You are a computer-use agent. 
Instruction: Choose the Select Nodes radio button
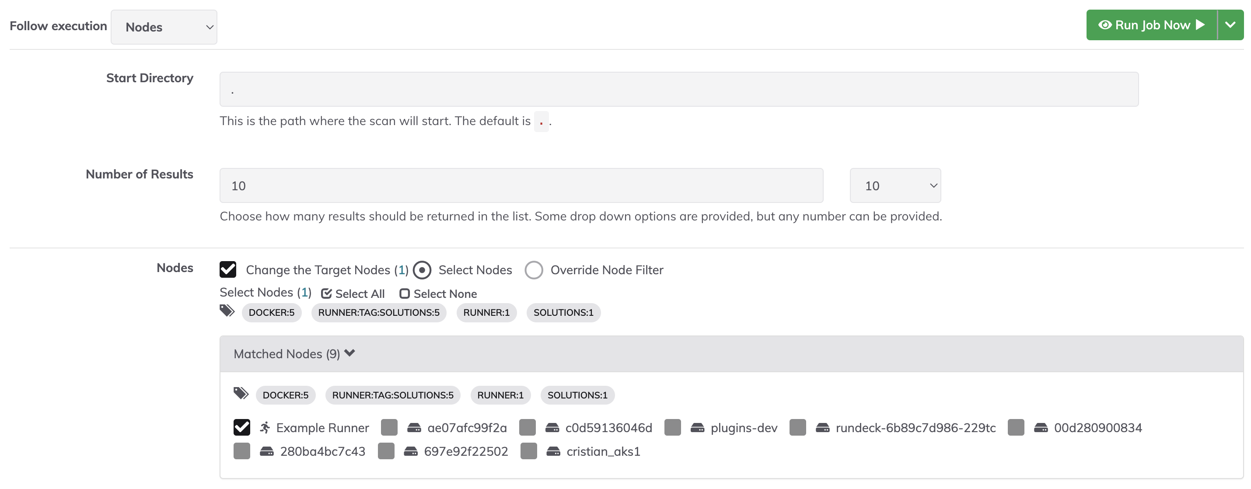pos(422,270)
